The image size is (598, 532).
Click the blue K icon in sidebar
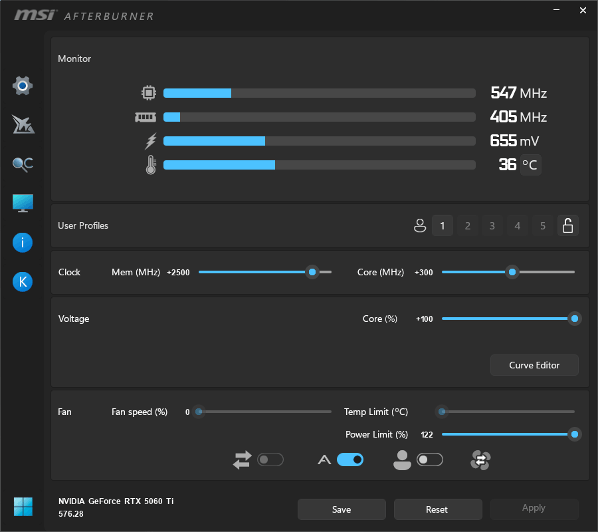tap(23, 282)
